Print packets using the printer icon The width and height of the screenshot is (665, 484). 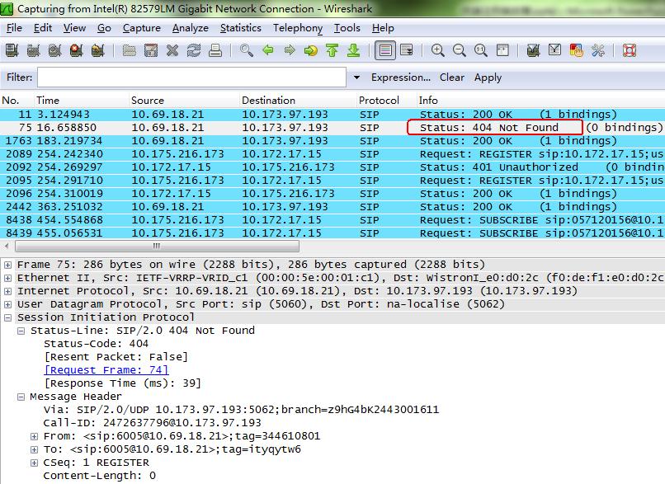(x=215, y=50)
